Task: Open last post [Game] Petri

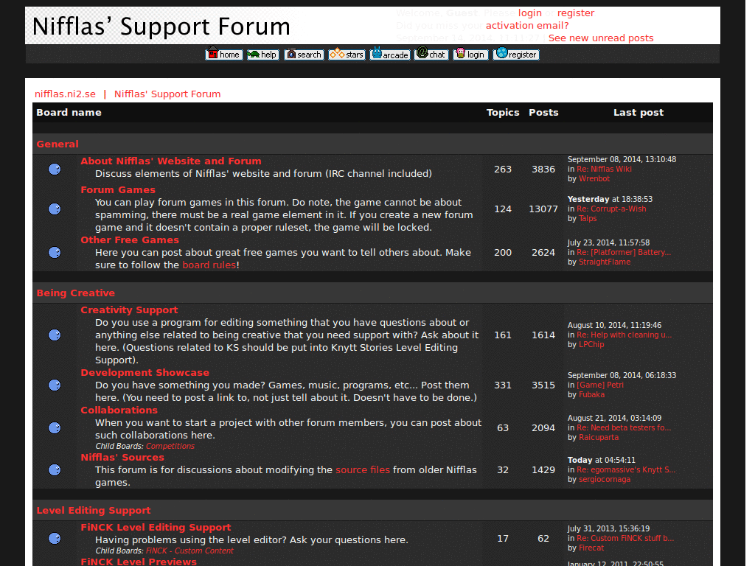Action: coord(600,385)
